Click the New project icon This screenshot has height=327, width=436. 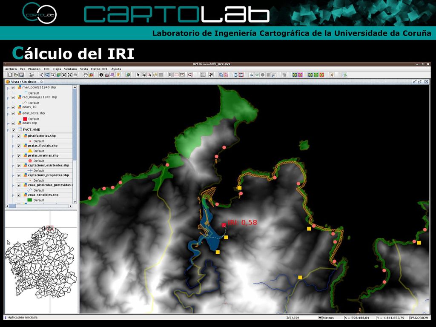click(10, 75)
